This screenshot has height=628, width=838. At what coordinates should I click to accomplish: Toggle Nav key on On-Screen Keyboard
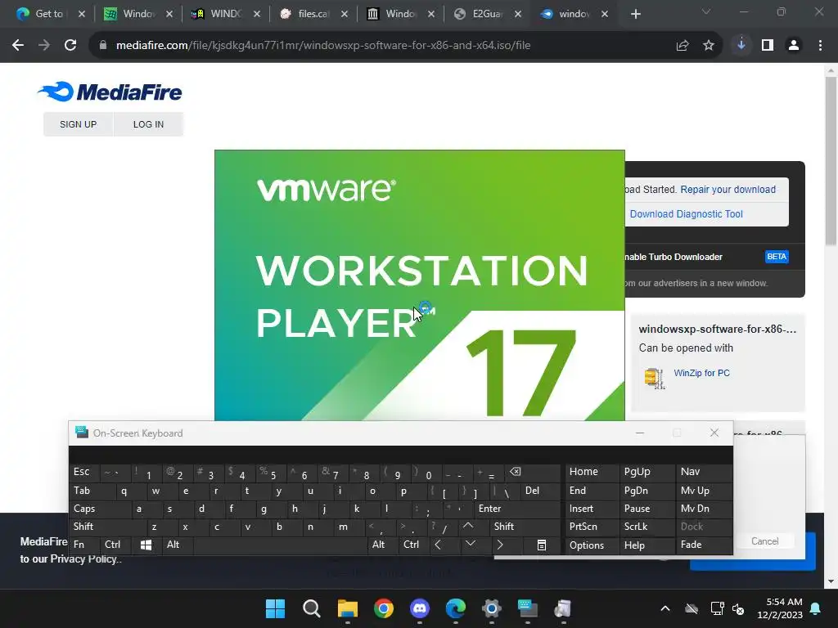(703, 472)
